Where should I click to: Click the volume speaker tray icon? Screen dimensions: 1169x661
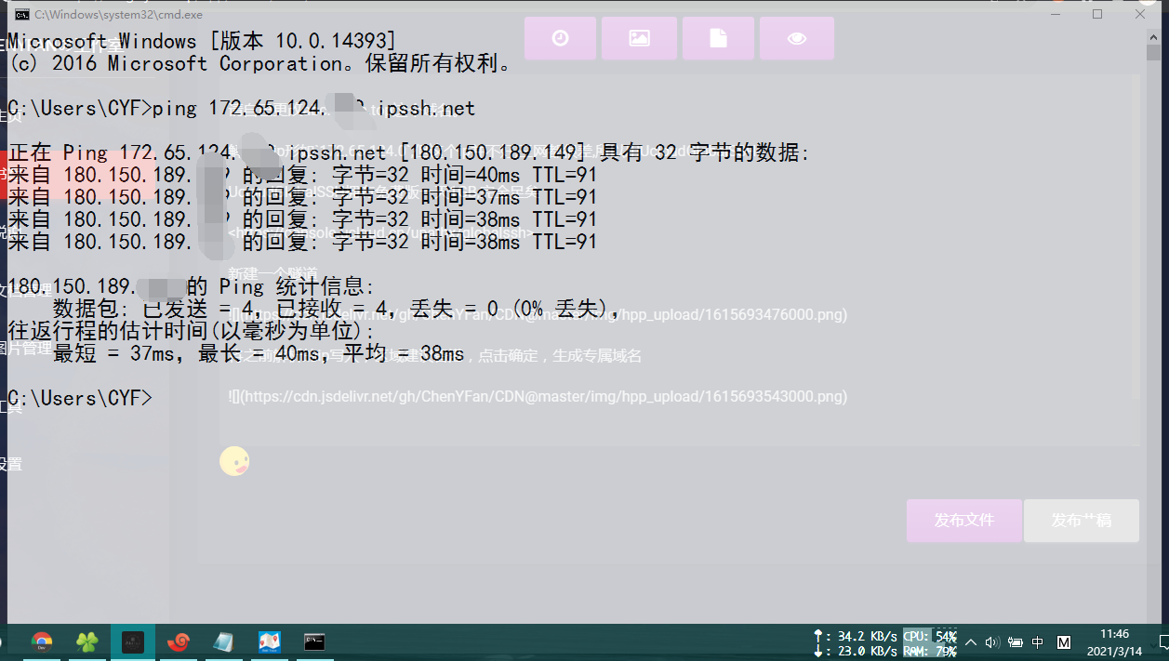(x=992, y=641)
